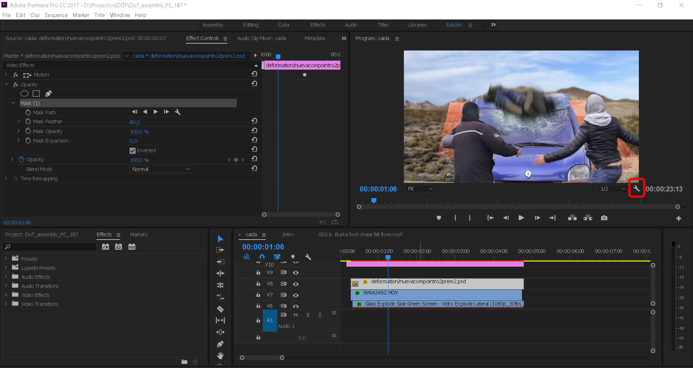The height and width of the screenshot is (368, 693).
Task: Open Program monitor button editor plus
Action: 679,218
